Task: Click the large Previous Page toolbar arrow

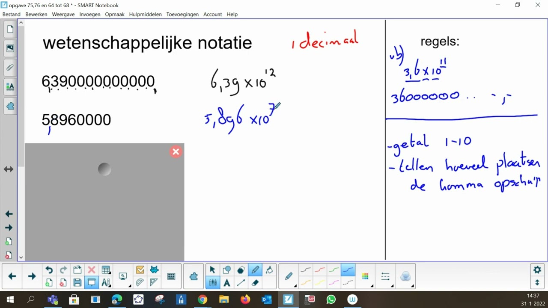Action: 12,276
